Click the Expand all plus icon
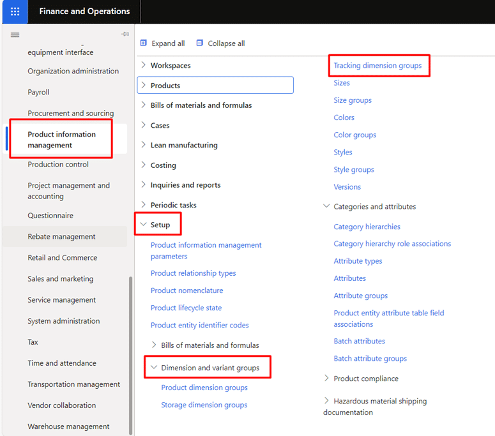 [x=143, y=43]
